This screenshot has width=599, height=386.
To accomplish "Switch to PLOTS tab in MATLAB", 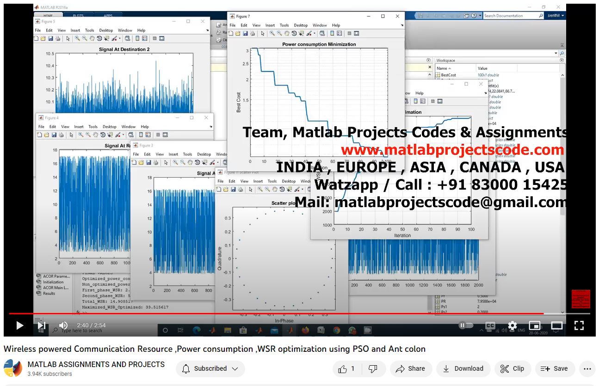I will (x=78, y=16).
